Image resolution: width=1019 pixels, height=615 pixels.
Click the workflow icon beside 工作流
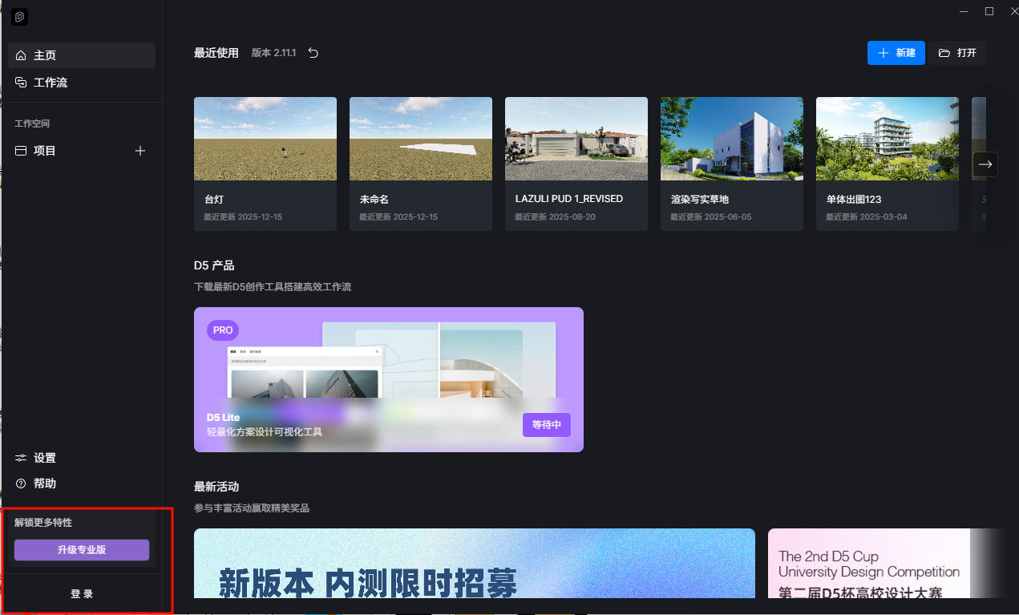(x=21, y=83)
